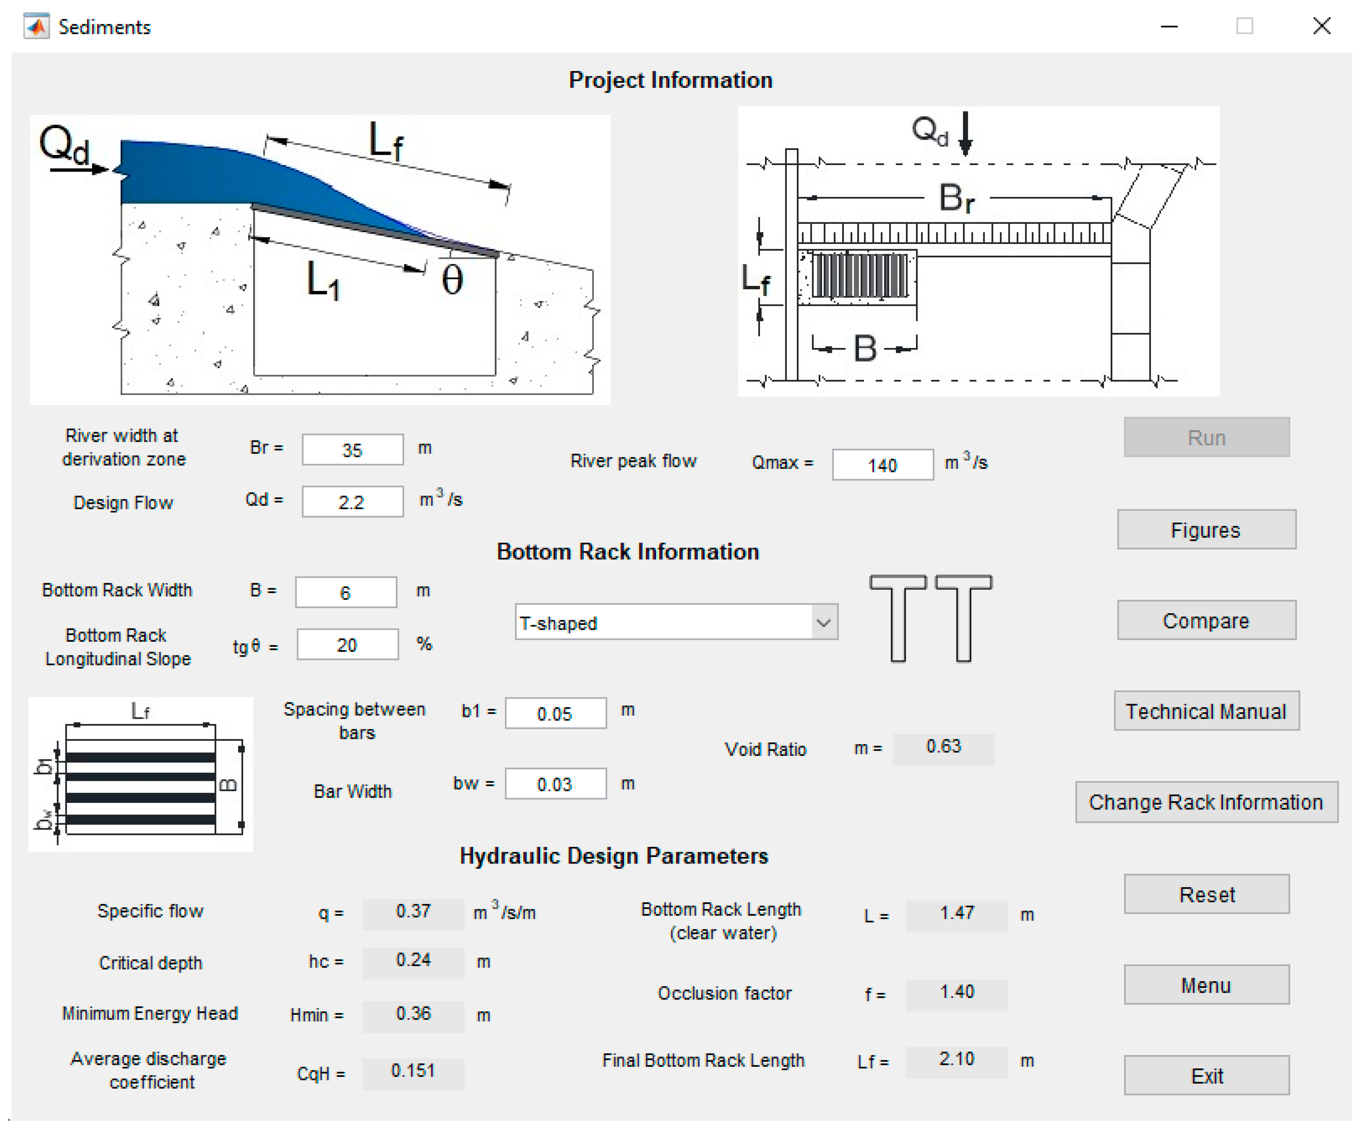Click the rack side-view diagram with Lf
This screenshot has height=1130, width=1360.
320,260
